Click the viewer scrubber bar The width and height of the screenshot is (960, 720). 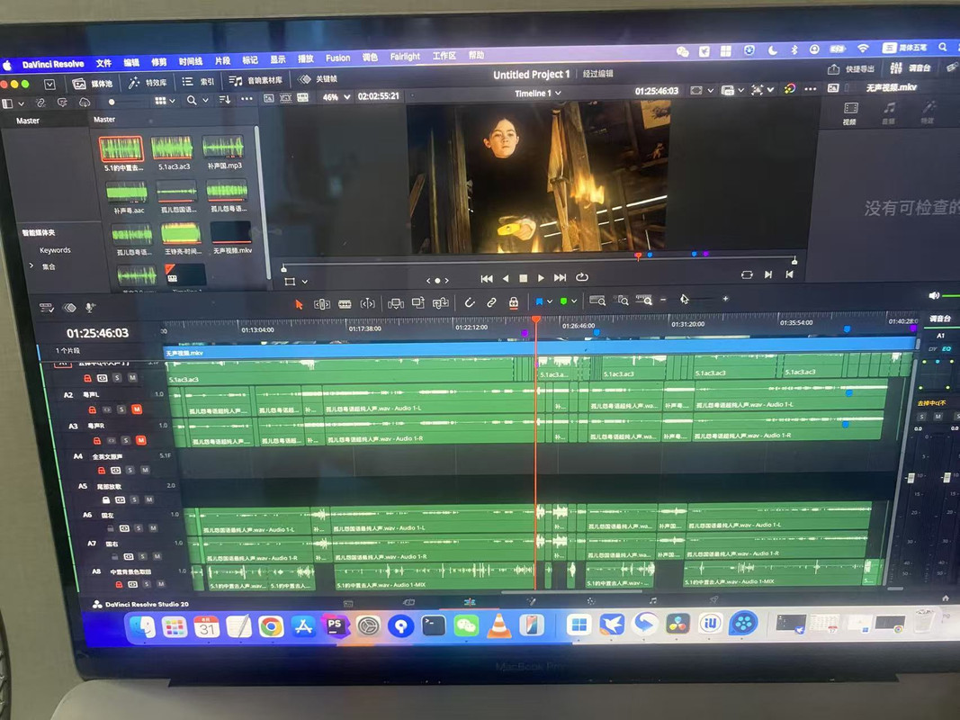pyautogui.click(x=539, y=261)
